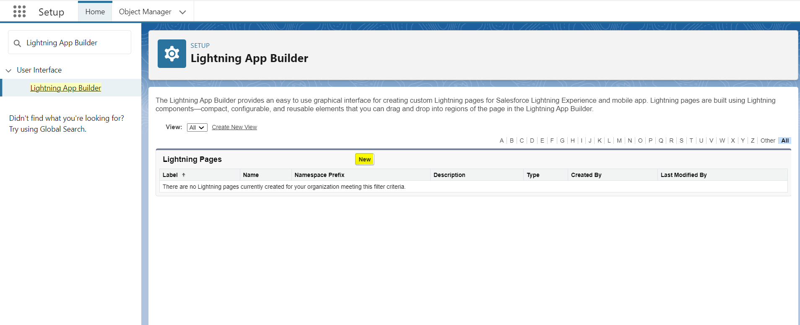Click the Setup gear icon tile
Viewport: 800px width, 325px height.
click(x=172, y=54)
